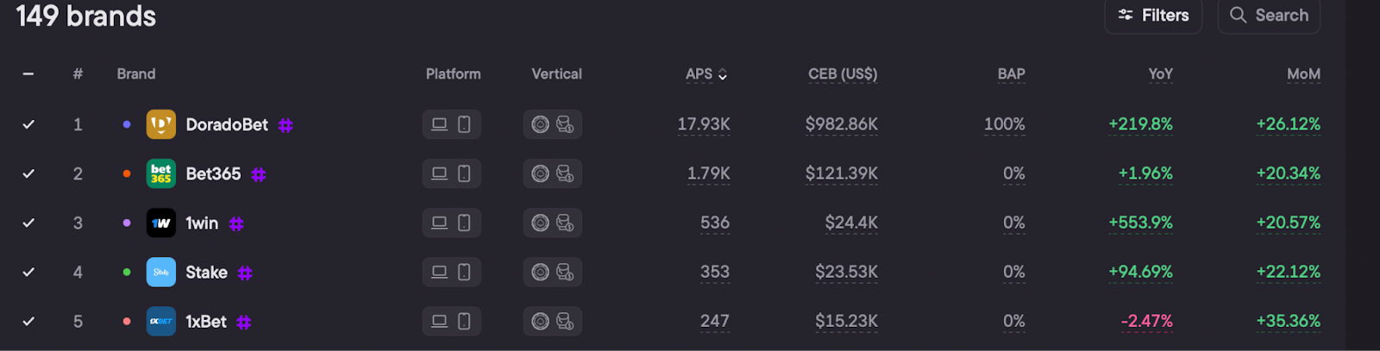Open the 1xBet brand name link

pyautogui.click(x=206, y=321)
